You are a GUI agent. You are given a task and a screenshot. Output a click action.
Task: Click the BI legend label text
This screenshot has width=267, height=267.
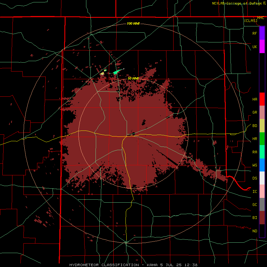[x=255, y=218]
